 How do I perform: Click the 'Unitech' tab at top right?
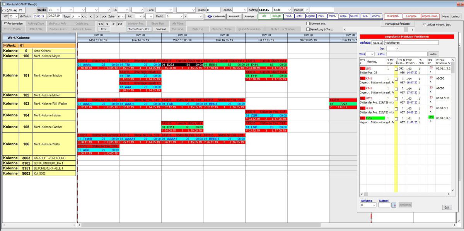tap(455, 17)
